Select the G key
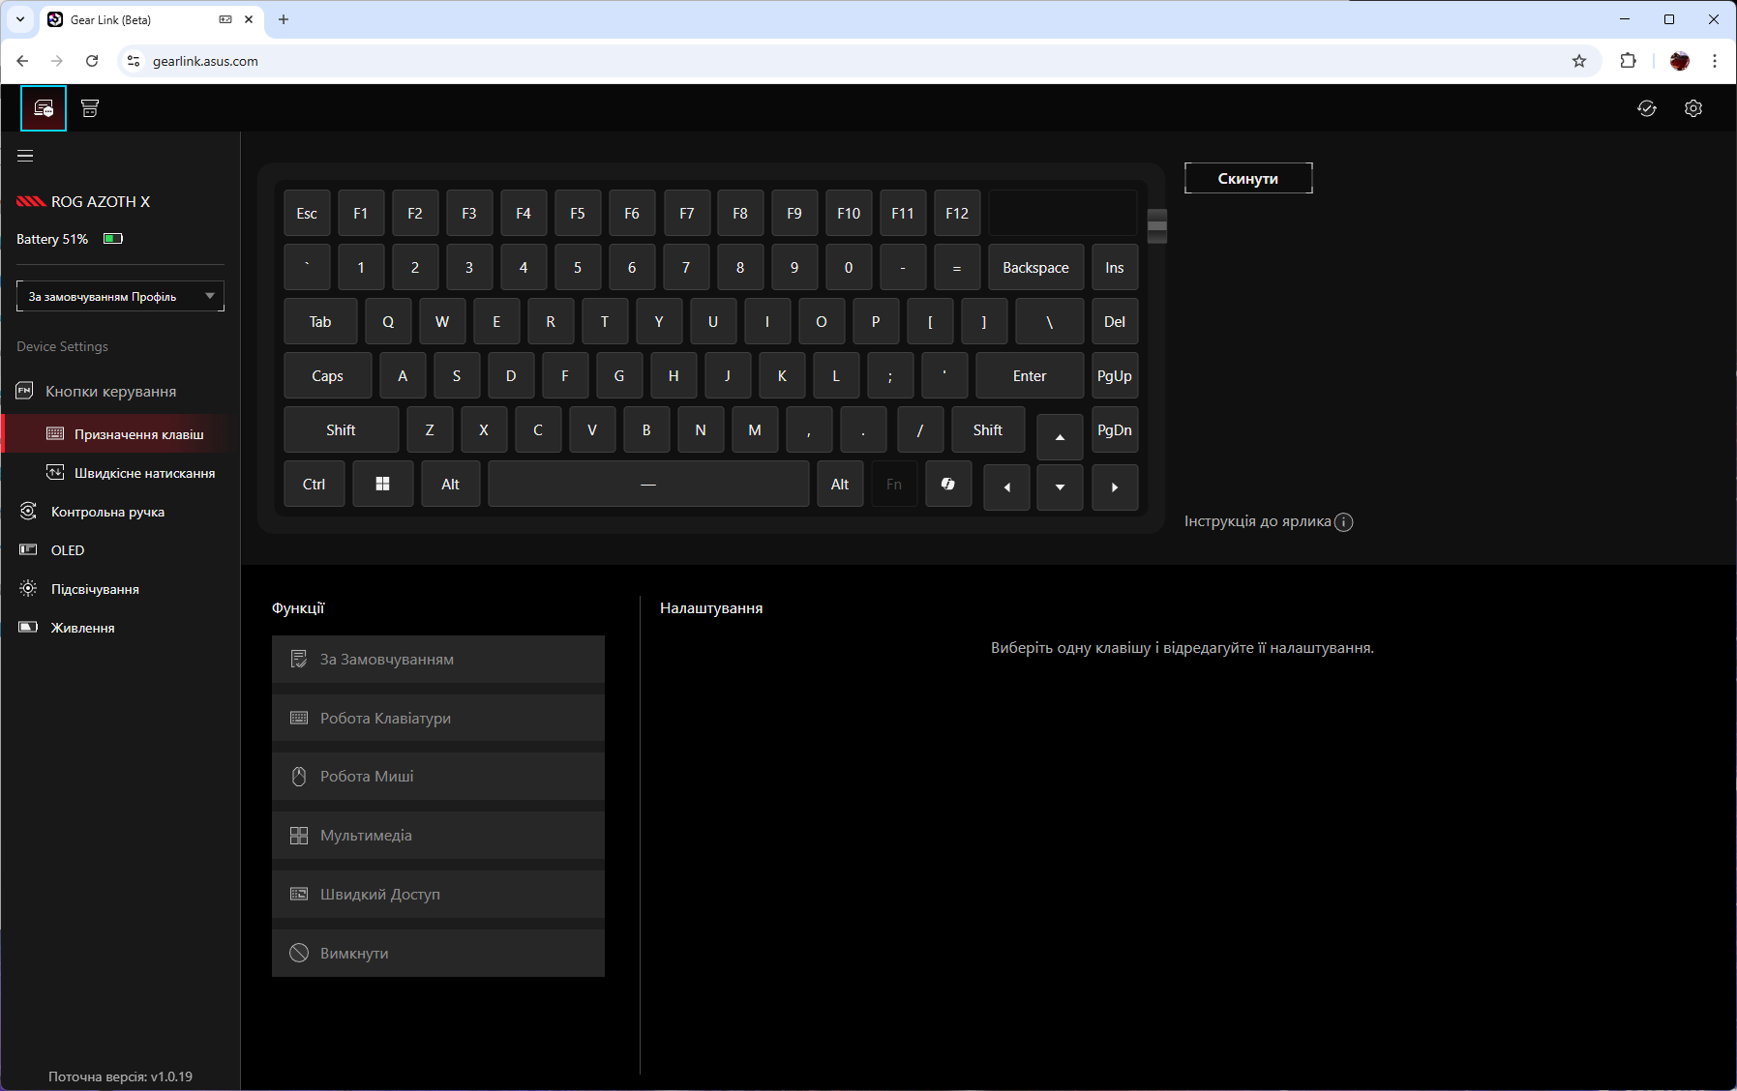This screenshot has height=1091, width=1737. click(x=619, y=375)
